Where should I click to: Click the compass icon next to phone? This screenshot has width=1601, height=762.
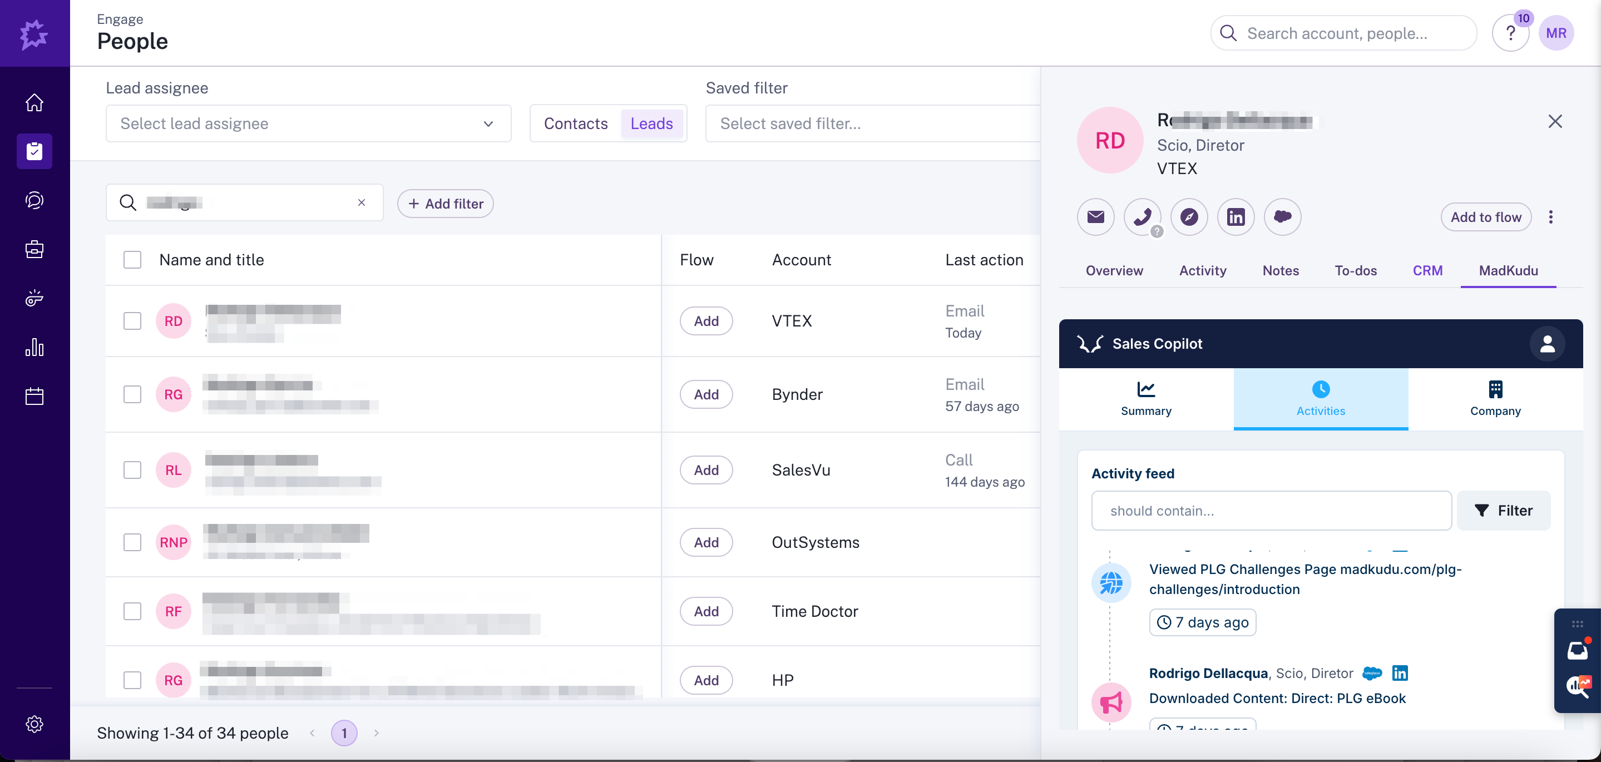pyautogui.click(x=1188, y=217)
